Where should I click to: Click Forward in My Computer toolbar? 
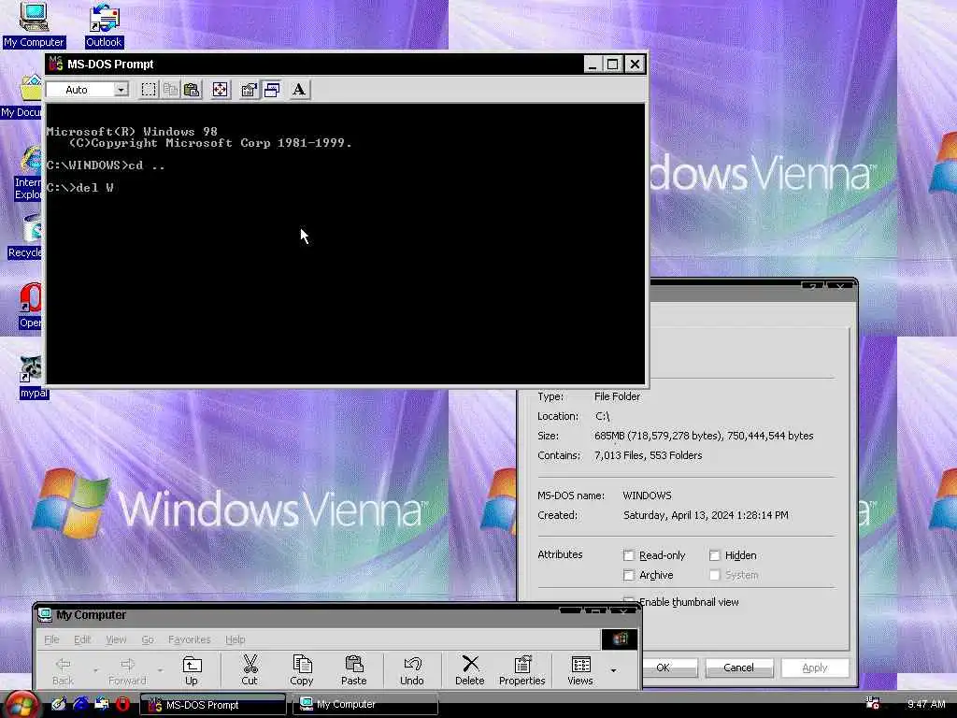(x=127, y=670)
